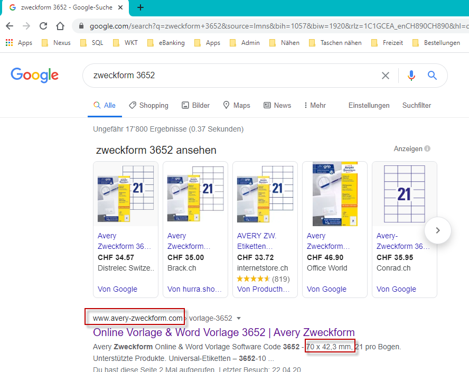
Task: Click the Anzeigen info icon
Action: pos(427,148)
